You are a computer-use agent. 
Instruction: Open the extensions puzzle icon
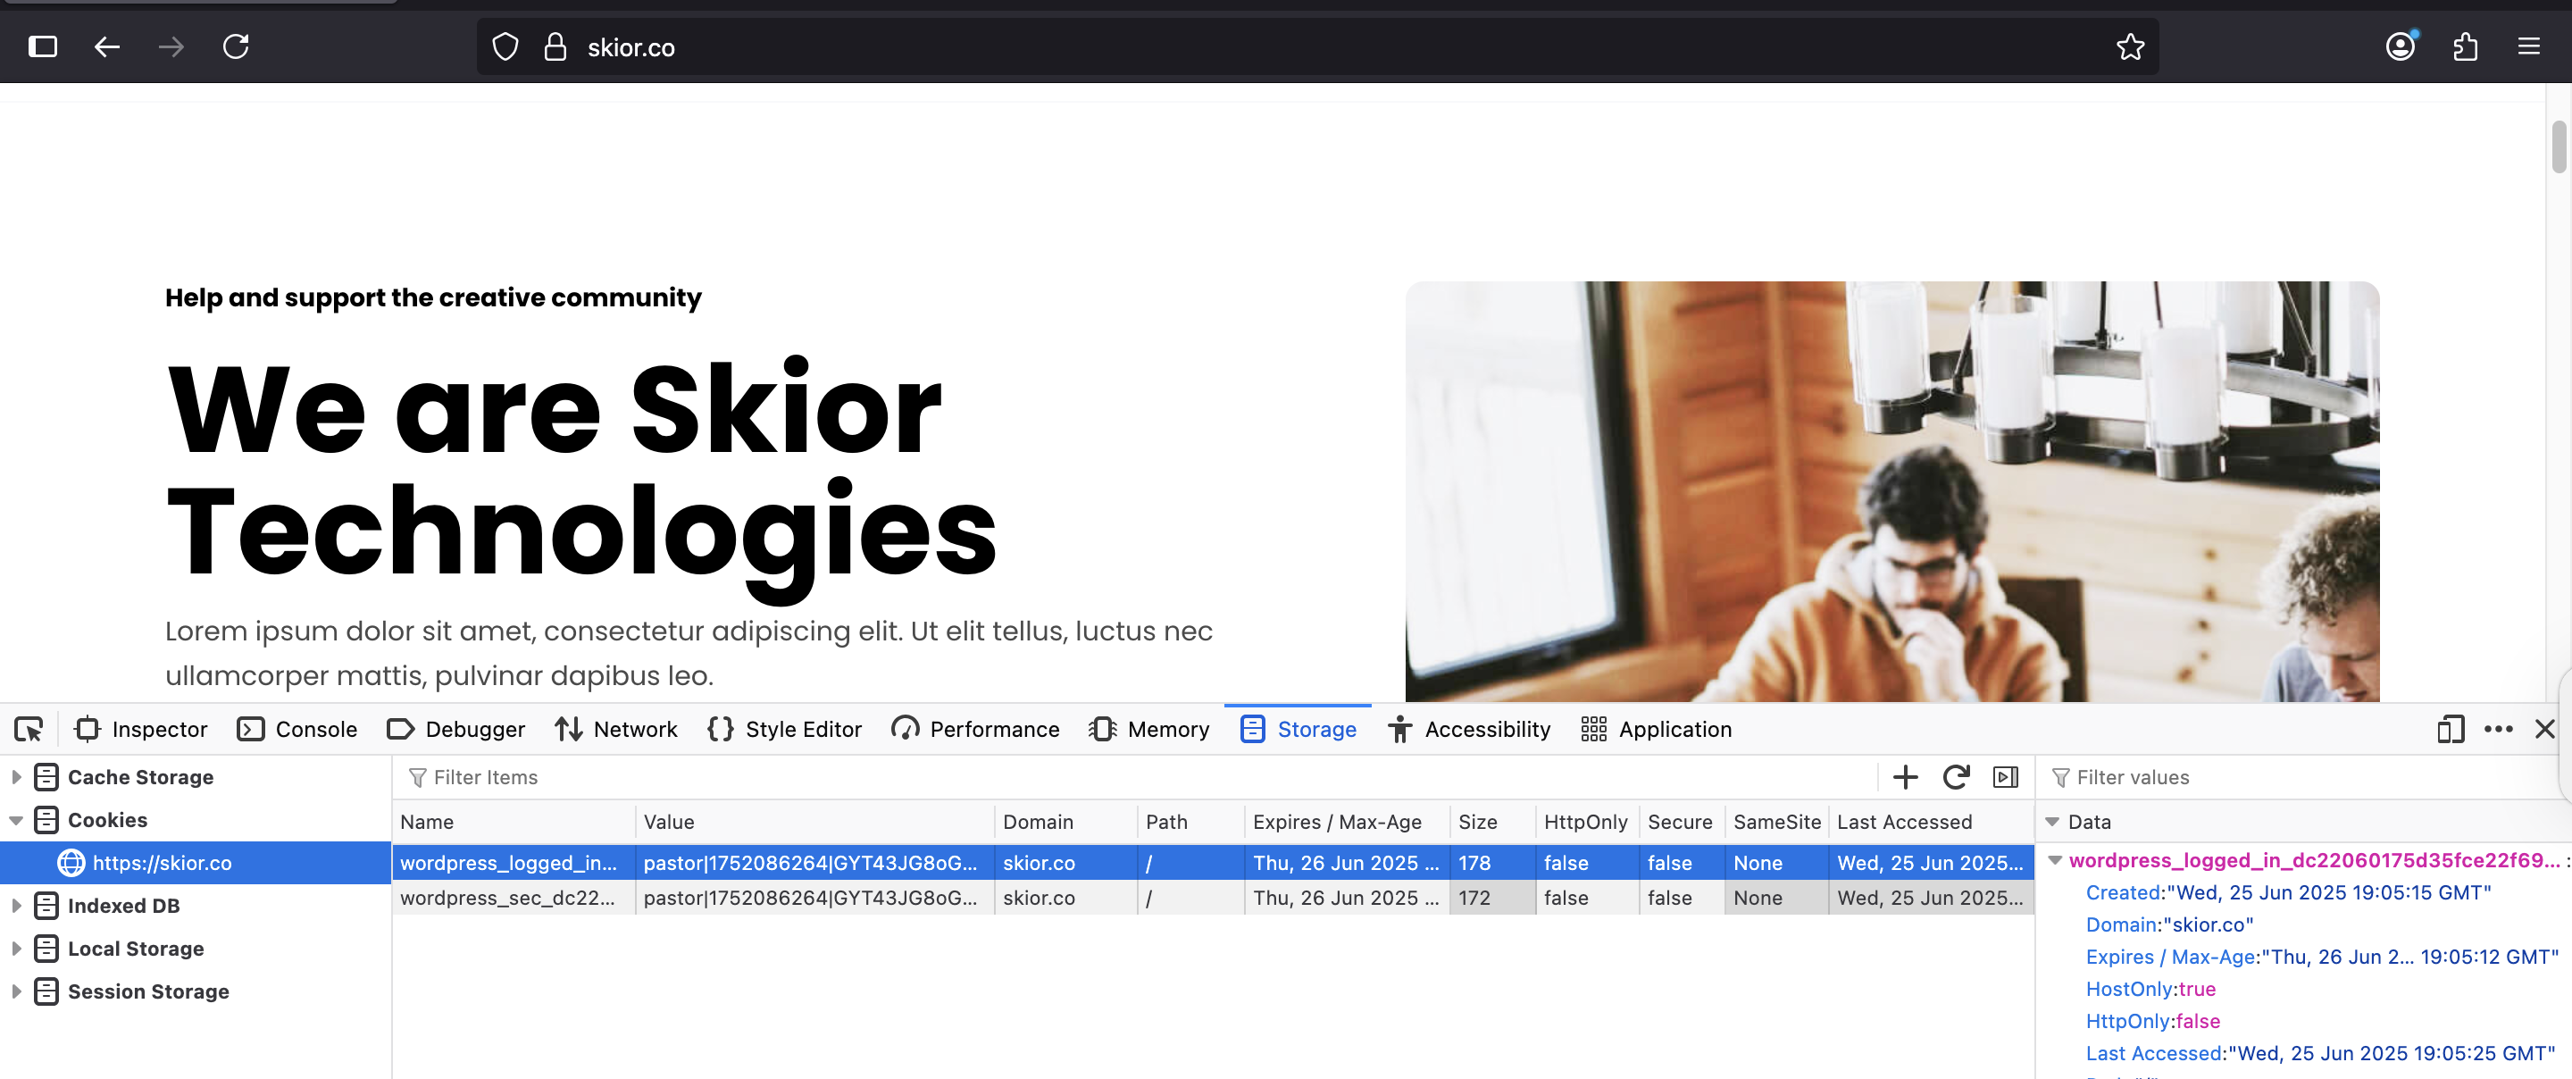(2465, 47)
